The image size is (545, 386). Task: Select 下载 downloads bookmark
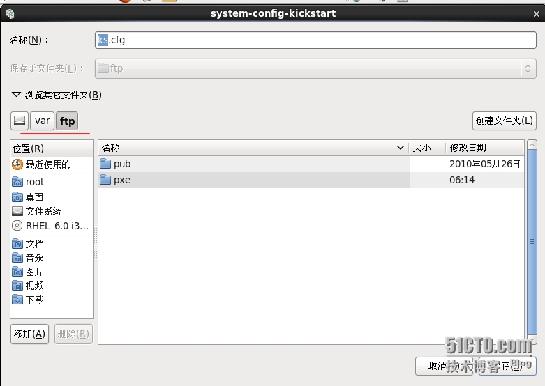coord(52,299)
